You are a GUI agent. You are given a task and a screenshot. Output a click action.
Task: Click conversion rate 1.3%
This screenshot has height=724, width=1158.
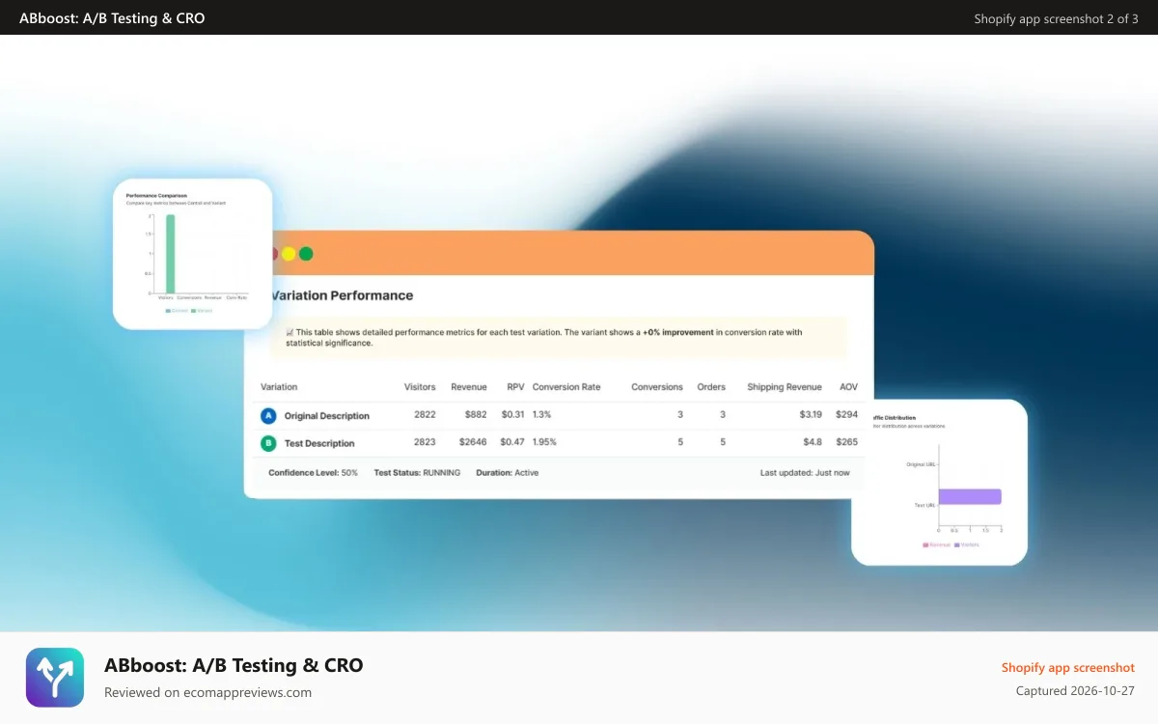(542, 414)
